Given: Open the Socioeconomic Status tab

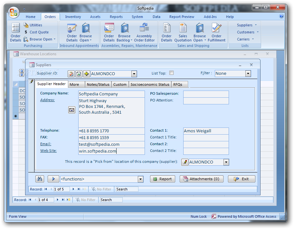Looking at the screenshot, I should click(x=150, y=84).
